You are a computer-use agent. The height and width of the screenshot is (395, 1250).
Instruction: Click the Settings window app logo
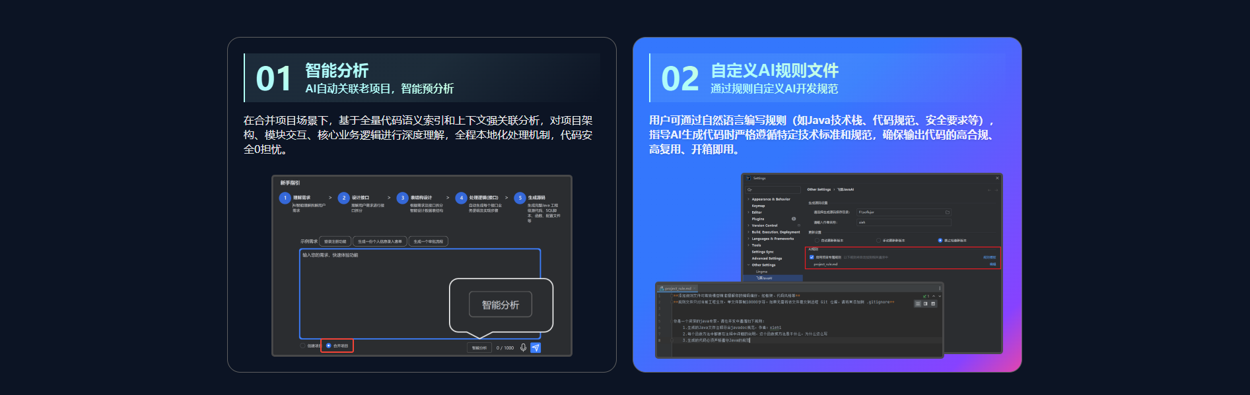click(748, 178)
